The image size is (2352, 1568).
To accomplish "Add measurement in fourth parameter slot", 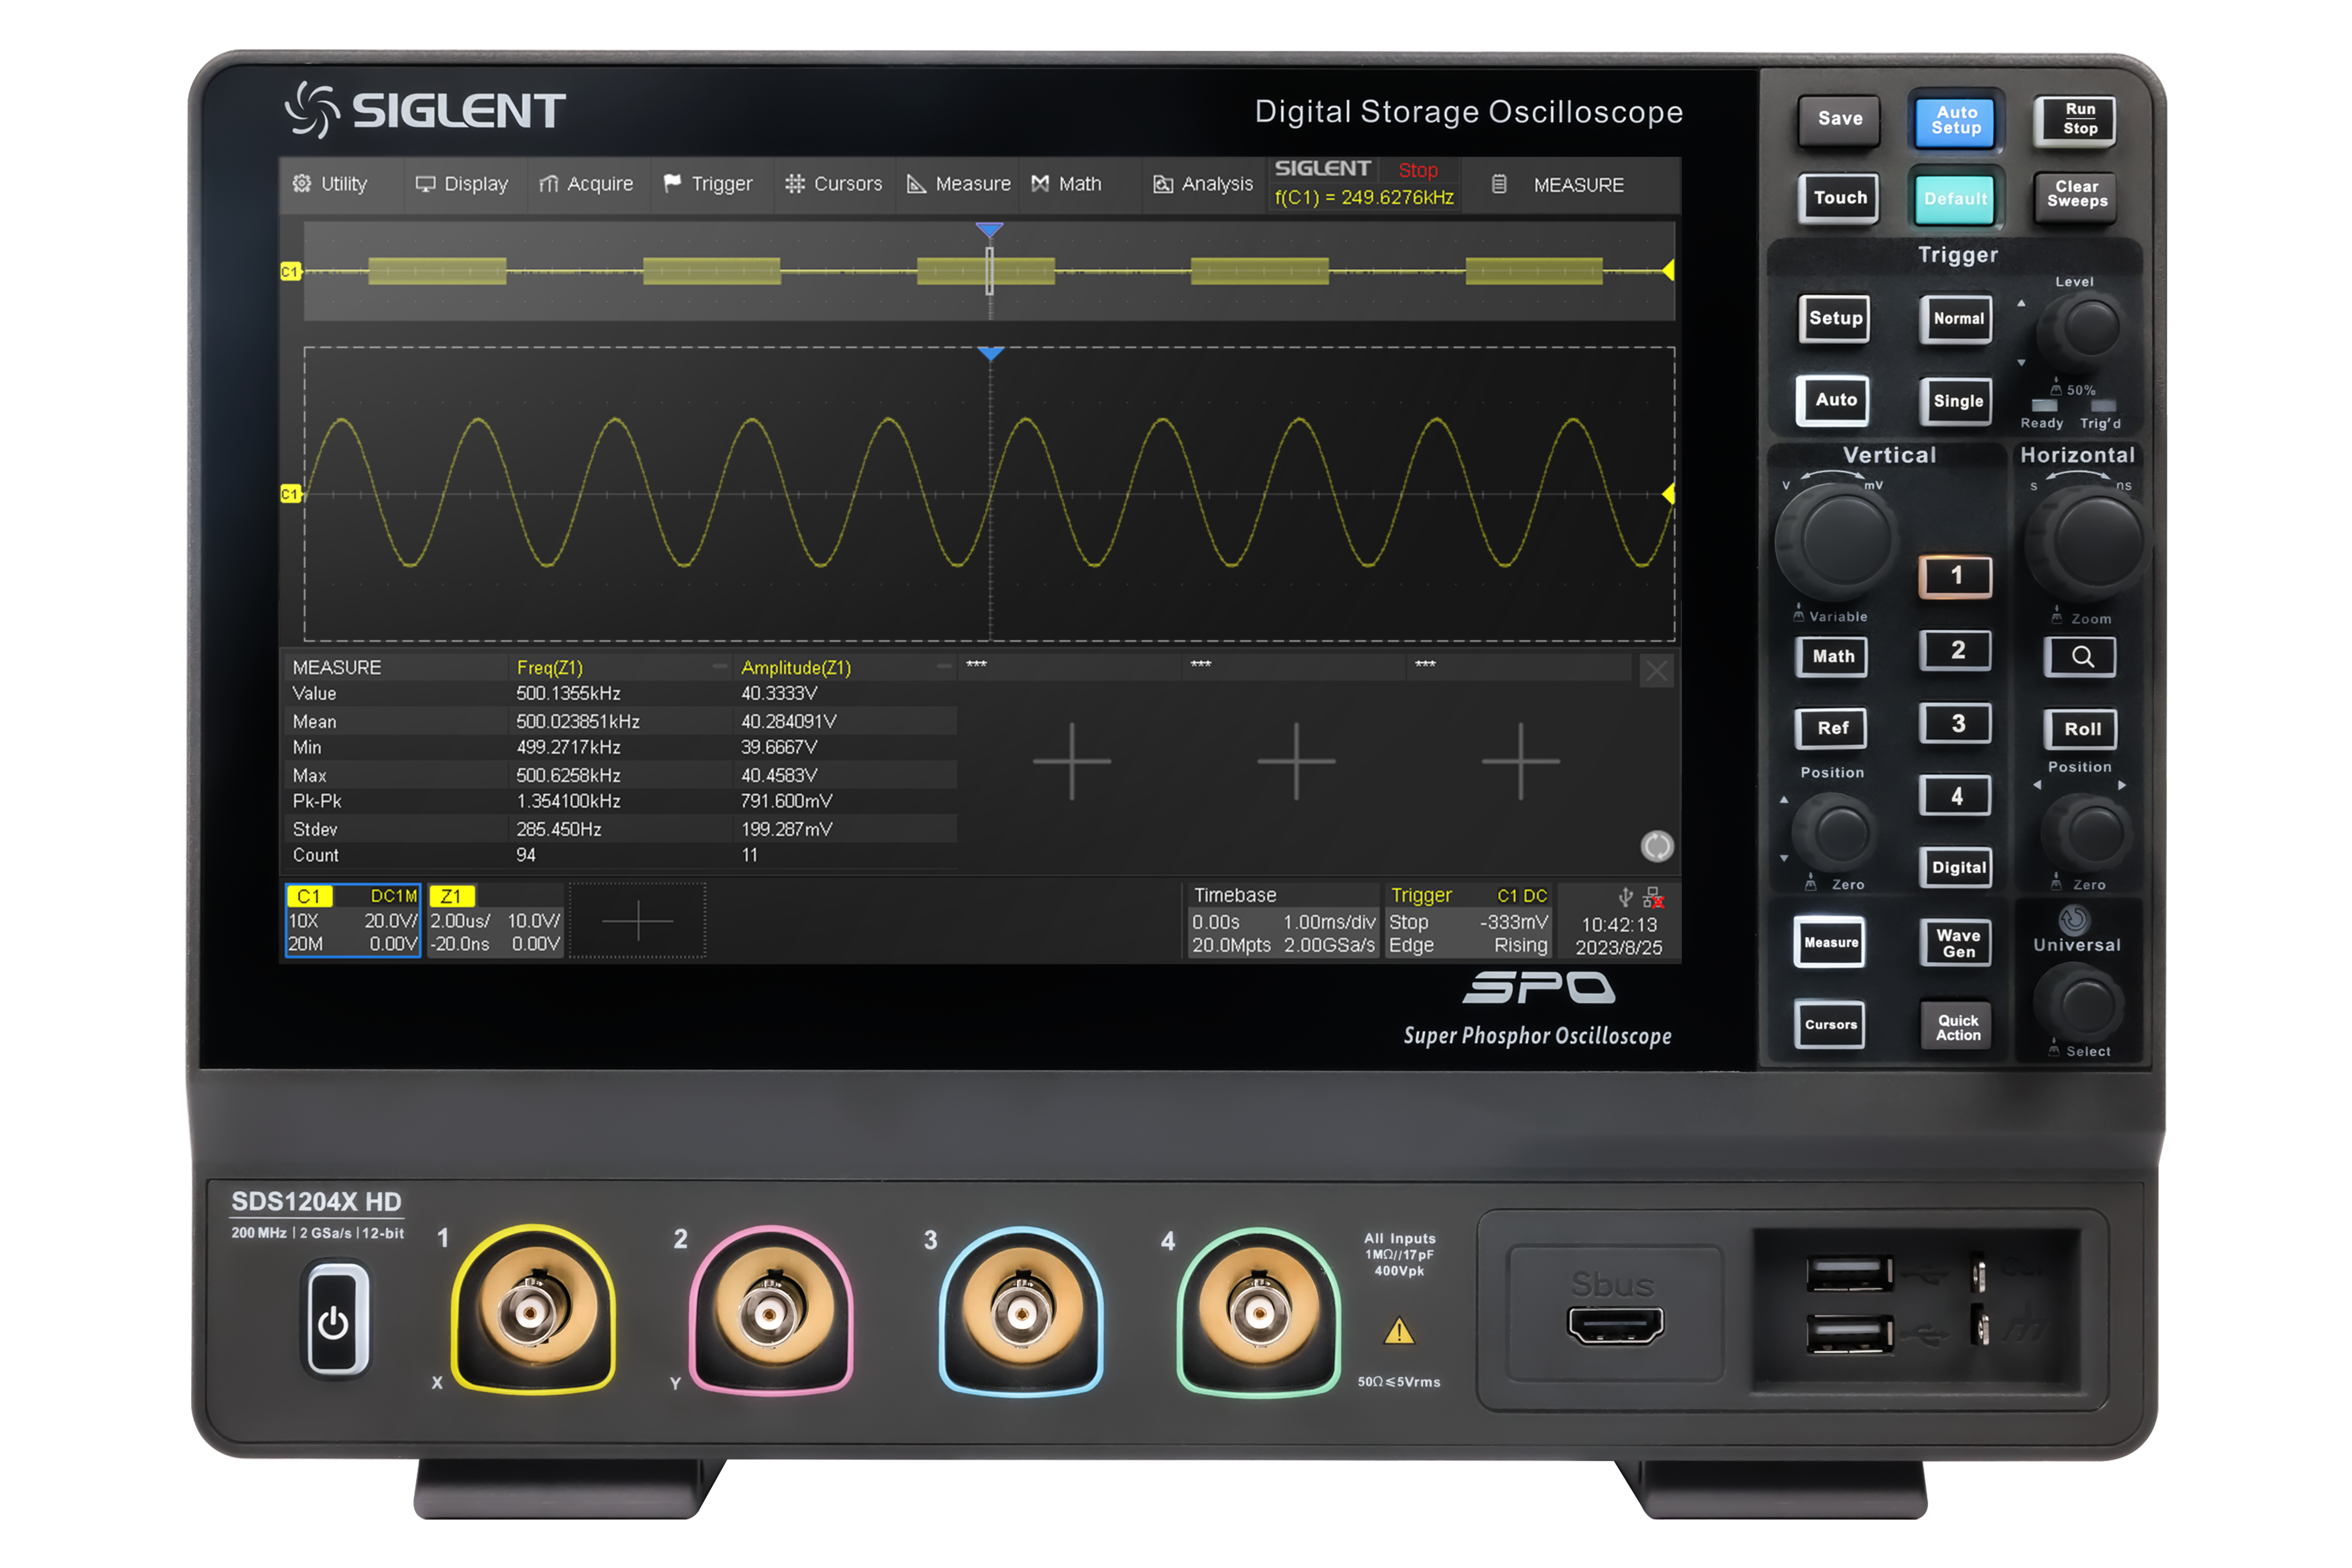I will (x=1296, y=761).
